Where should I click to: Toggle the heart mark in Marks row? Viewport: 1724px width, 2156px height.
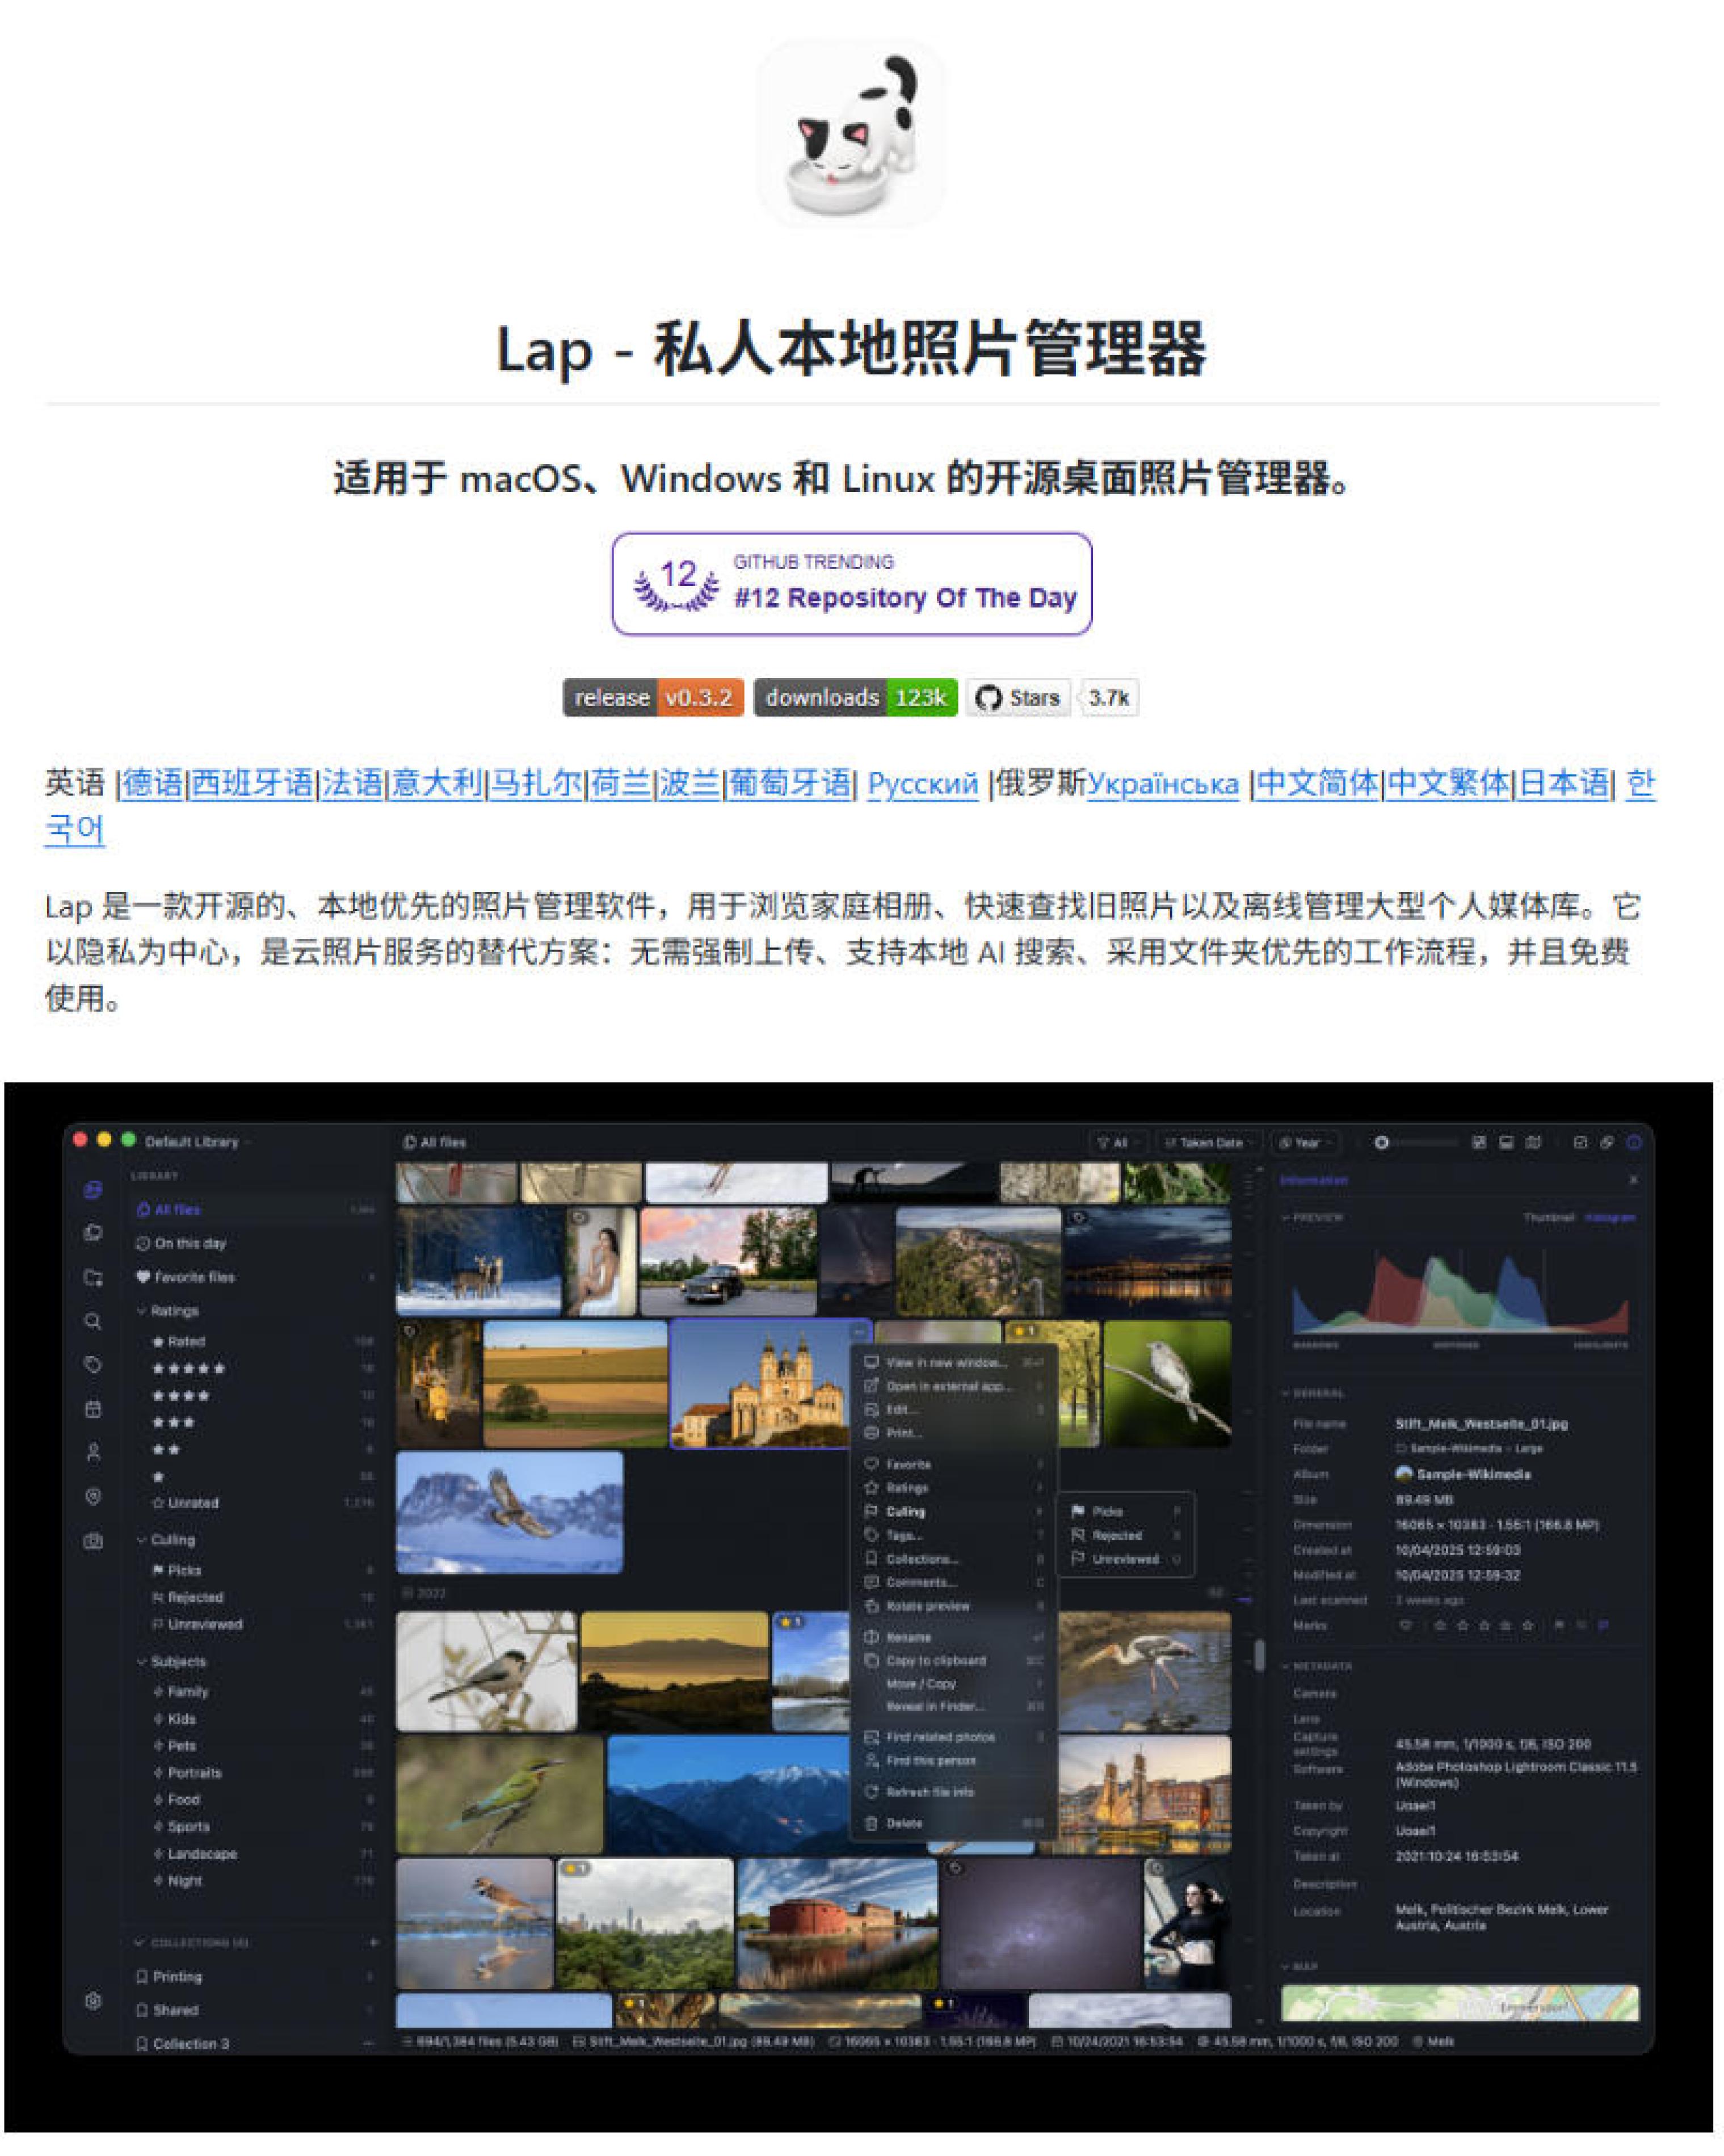tap(1405, 1625)
